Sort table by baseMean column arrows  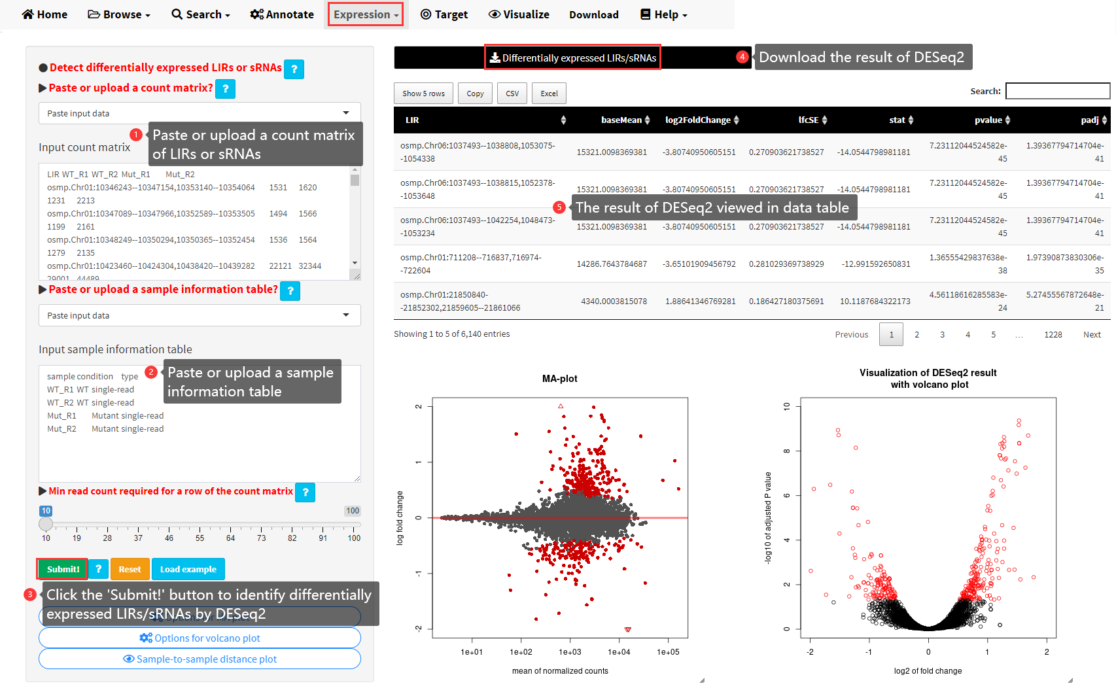647,120
